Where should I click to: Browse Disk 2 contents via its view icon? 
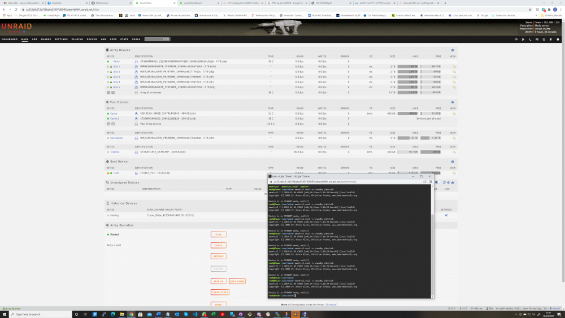[x=454, y=72]
